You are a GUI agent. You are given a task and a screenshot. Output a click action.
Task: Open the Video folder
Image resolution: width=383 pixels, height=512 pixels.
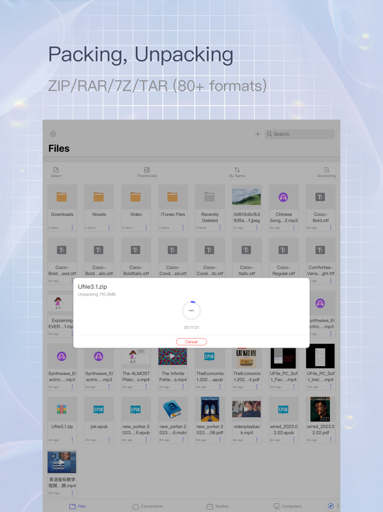(136, 208)
